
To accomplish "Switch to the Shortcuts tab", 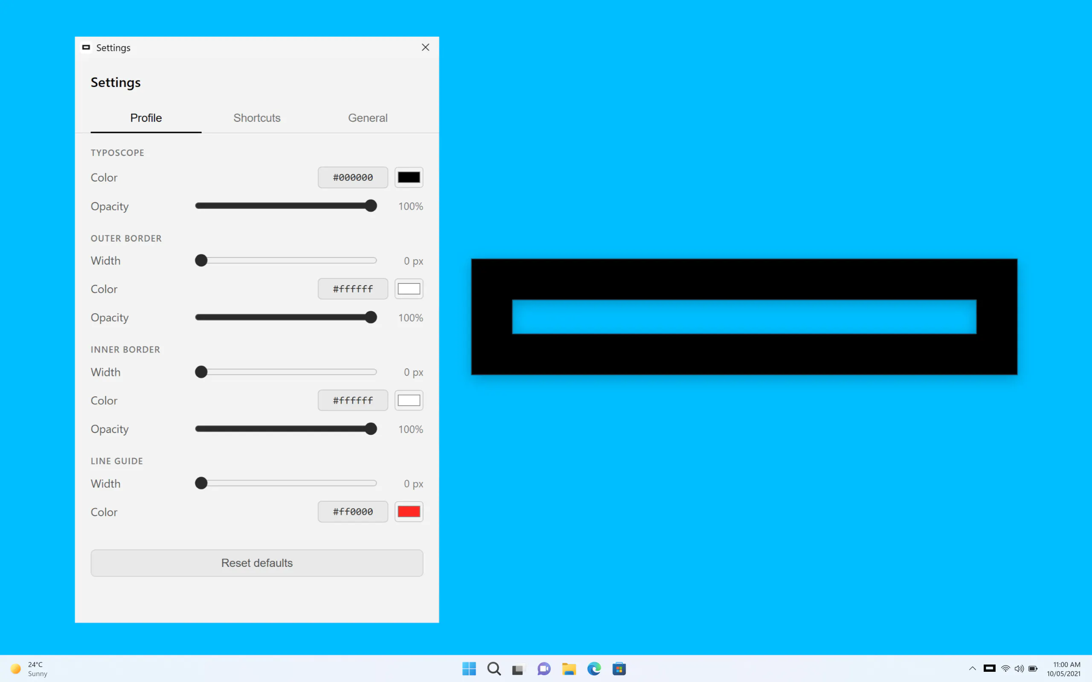I will (x=257, y=118).
